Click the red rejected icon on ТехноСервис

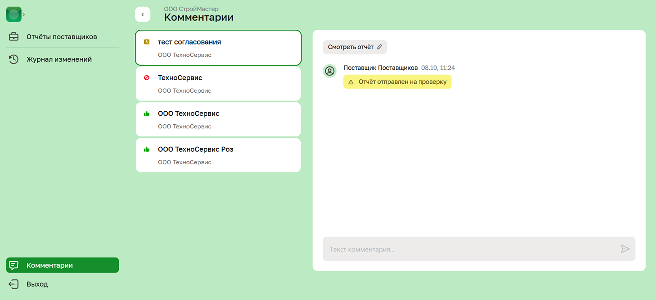(147, 78)
